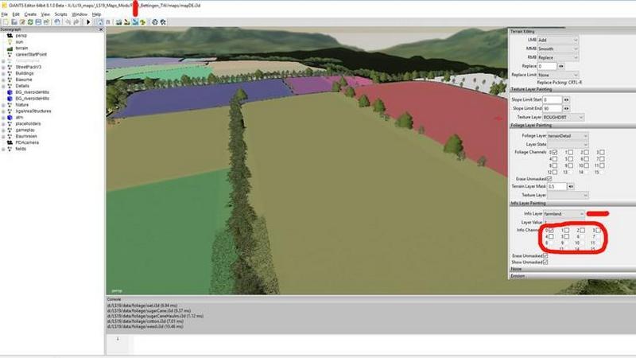Toggle Erase Unmasked under Foliage Layer Painting

(549, 179)
